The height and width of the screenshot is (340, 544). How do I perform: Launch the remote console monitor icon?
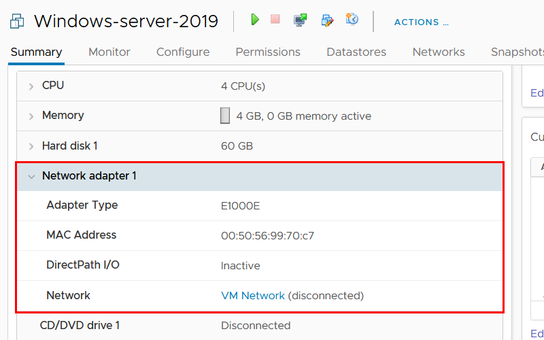(x=300, y=20)
